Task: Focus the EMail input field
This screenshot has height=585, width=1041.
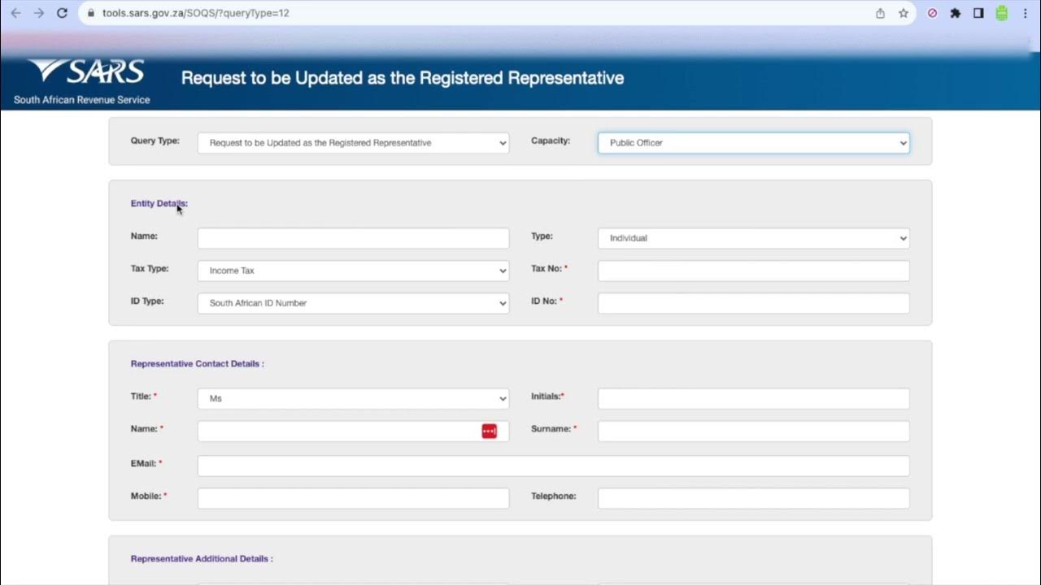Action: (x=553, y=466)
